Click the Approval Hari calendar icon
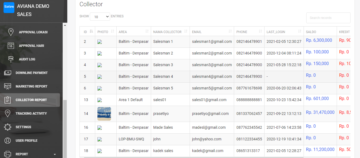This screenshot has height=158, width=360. pyautogui.click(x=11, y=46)
